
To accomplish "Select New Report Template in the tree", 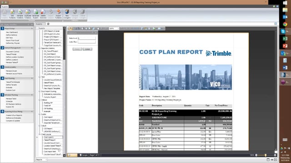I will coord(52,88).
